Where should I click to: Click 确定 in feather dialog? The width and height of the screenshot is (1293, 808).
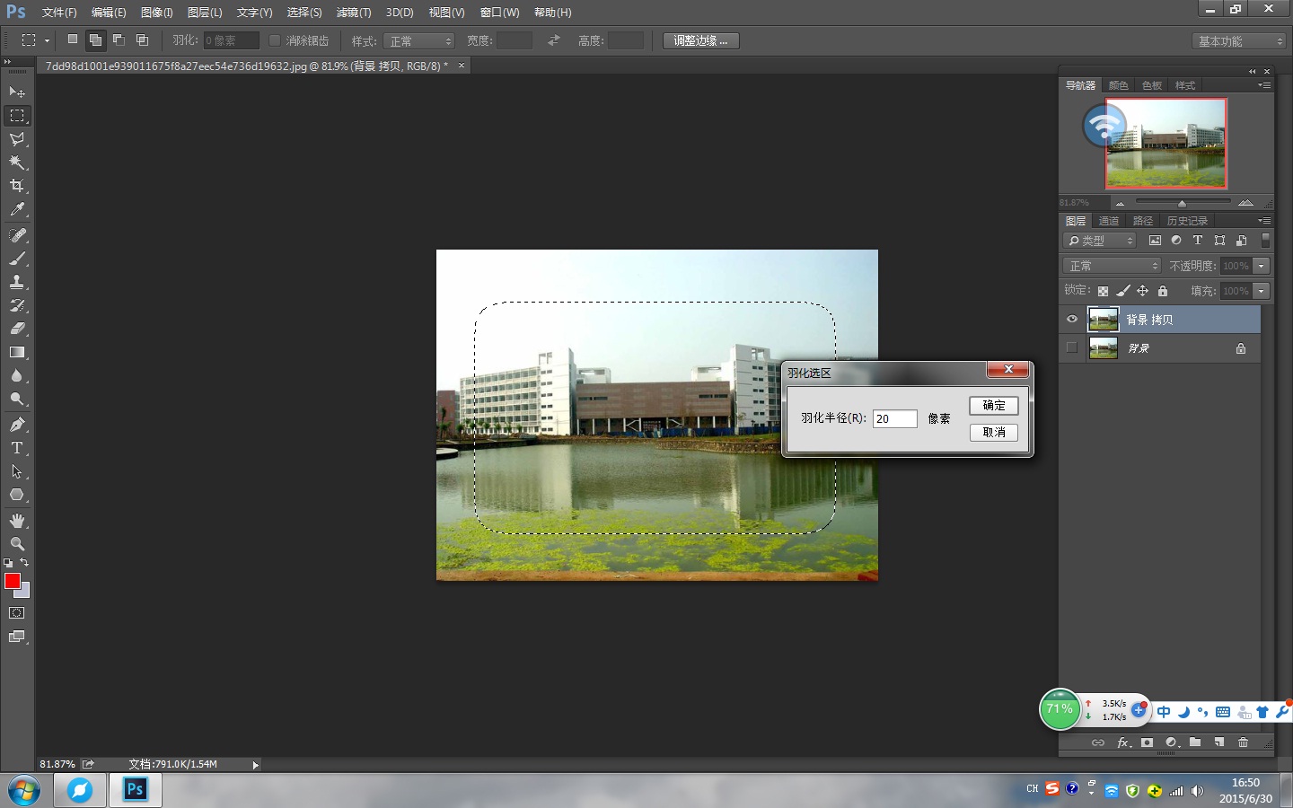[x=994, y=406]
